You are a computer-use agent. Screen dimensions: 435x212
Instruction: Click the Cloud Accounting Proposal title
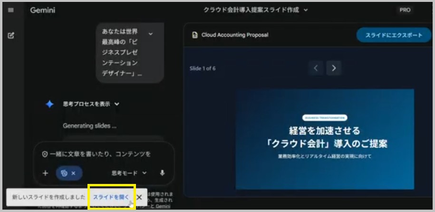(235, 35)
